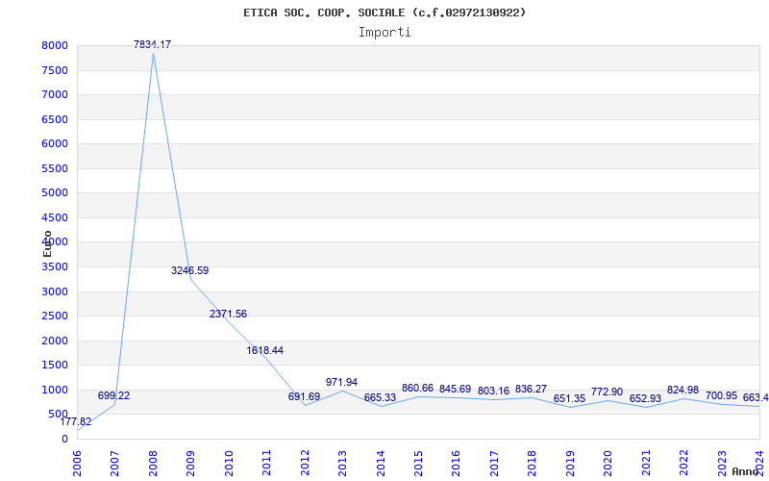Click the x-axis year 2009
This screenshot has width=769, height=481.
click(x=190, y=464)
